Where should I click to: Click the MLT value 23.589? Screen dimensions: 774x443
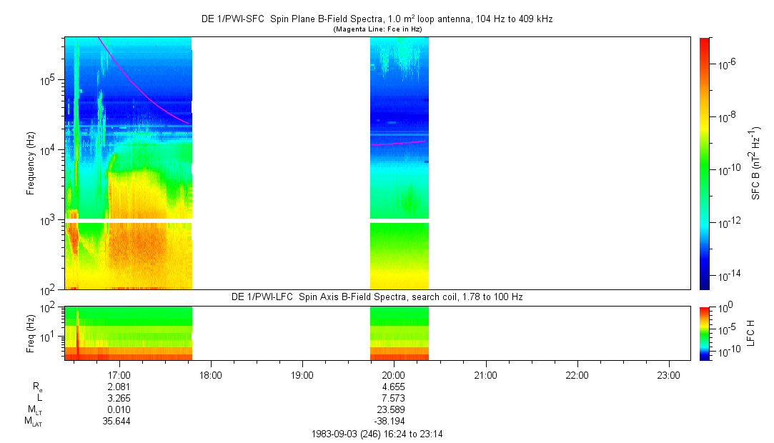[394, 409]
